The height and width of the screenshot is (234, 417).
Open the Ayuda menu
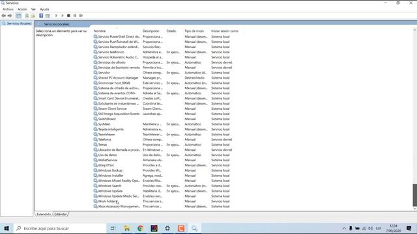click(x=44, y=9)
